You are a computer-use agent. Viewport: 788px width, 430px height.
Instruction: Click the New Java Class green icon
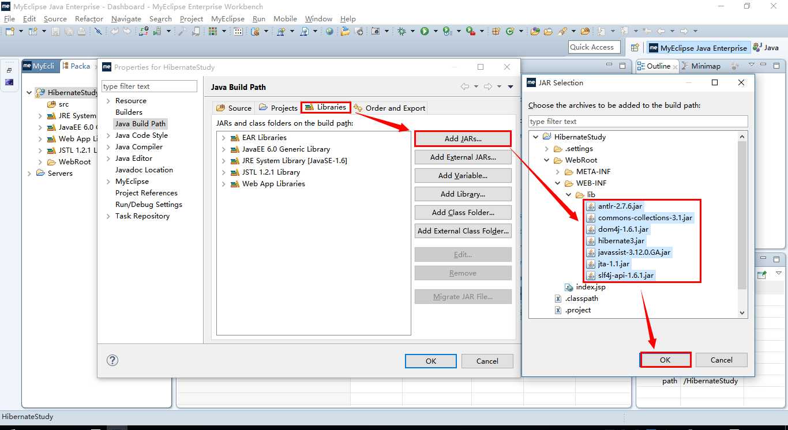[x=509, y=31]
